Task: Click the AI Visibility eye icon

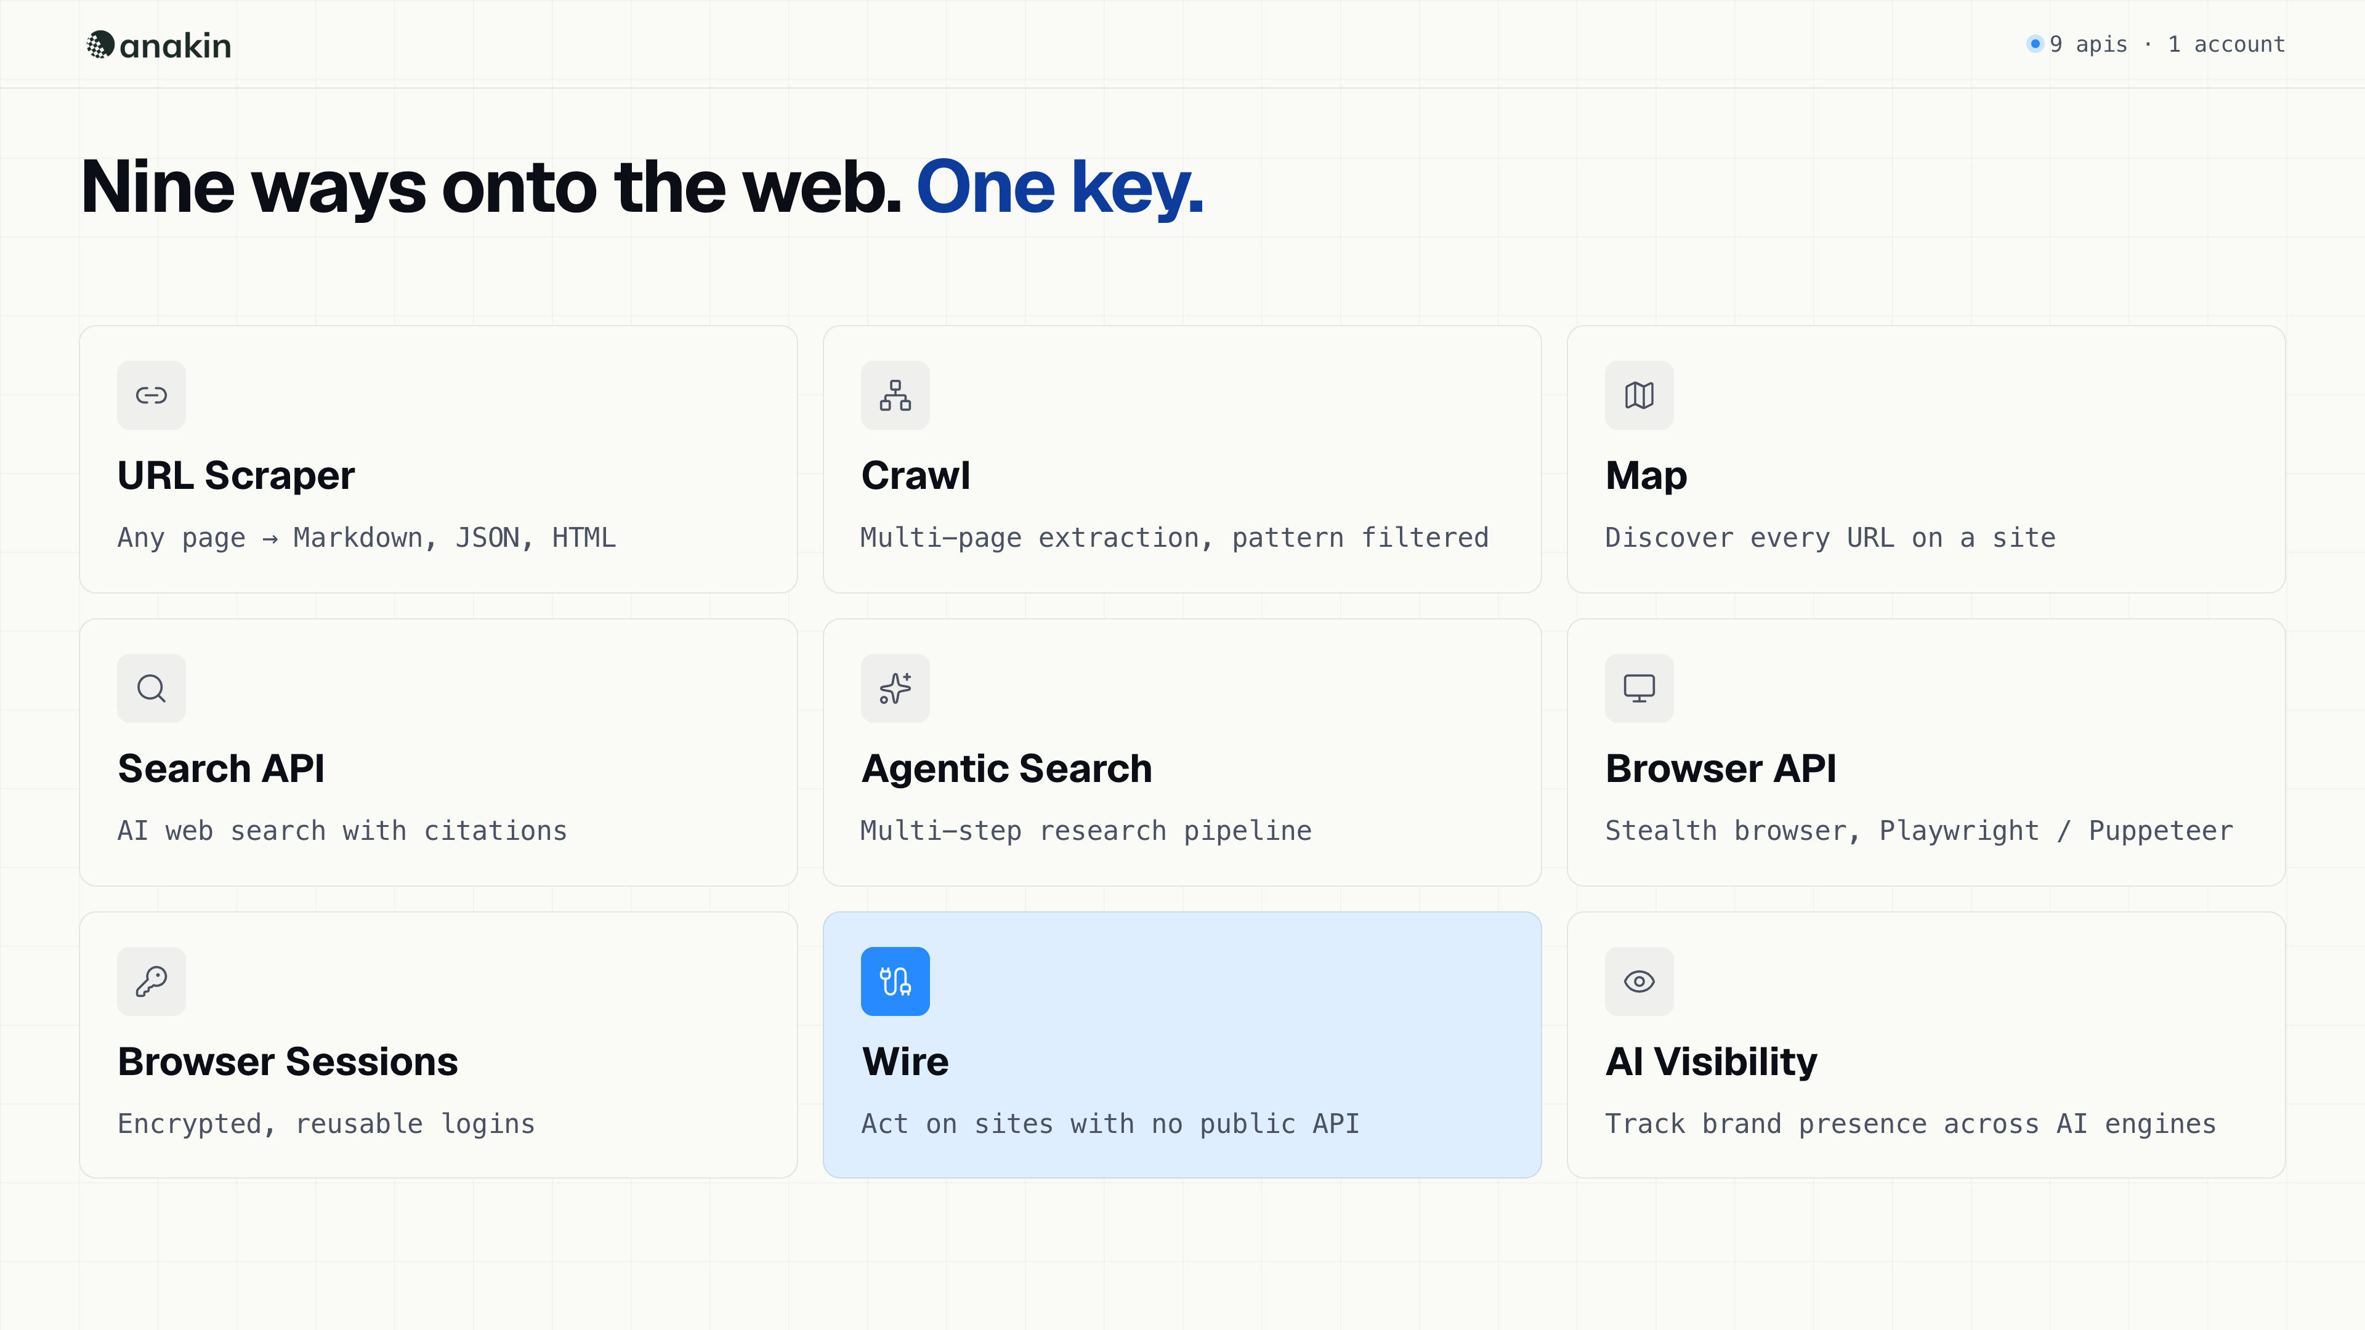Action: click(1639, 981)
